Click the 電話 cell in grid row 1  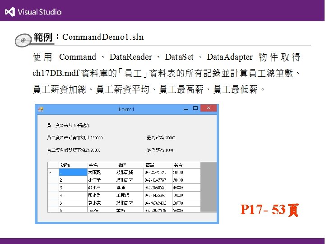pos(158,172)
